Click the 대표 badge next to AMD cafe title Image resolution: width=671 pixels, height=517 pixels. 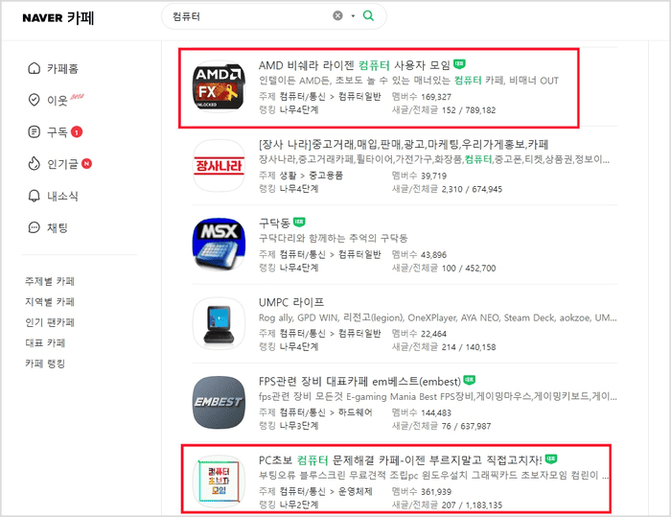(459, 64)
